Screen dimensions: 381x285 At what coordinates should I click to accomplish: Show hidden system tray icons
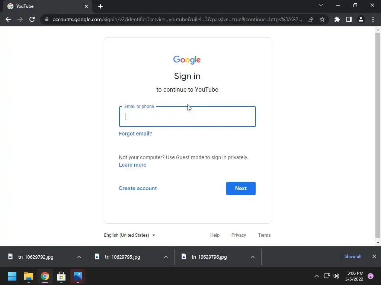tap(316, 276)
